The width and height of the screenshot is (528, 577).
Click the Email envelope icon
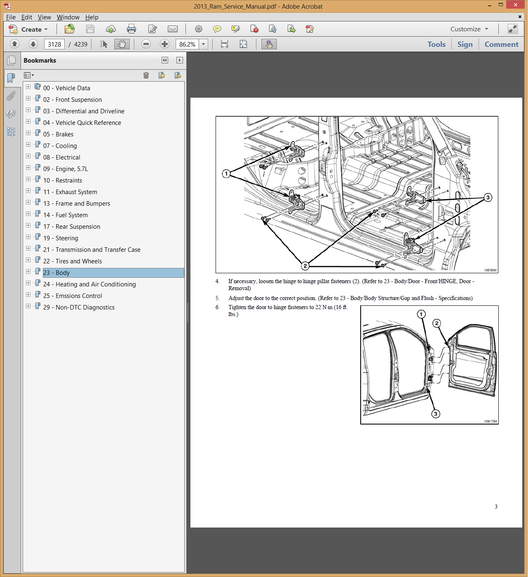pyautogui.click(x=173, y=29)
